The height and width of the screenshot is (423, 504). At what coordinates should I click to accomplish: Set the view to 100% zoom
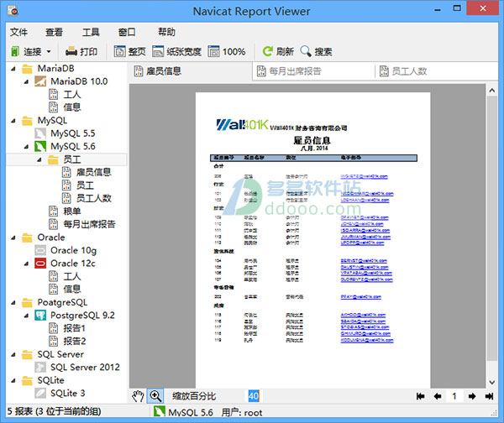click(x=227, y=51)
